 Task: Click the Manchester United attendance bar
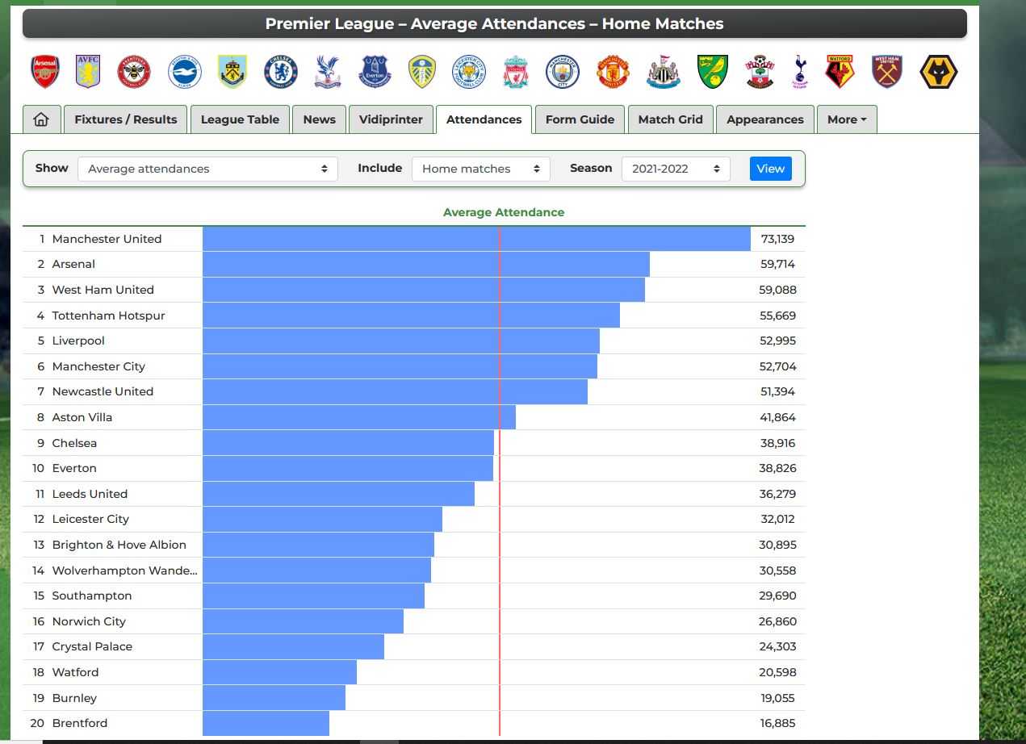[x=476, y=239]
